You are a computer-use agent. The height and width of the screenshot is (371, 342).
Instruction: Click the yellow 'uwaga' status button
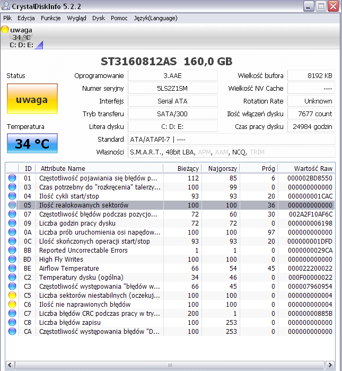click(x=32, y=99)
